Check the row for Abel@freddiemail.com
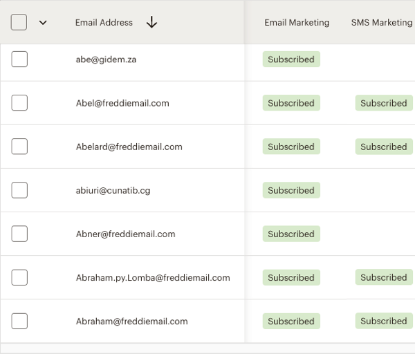This screenshot has height=354, width=415. [19, 103]
